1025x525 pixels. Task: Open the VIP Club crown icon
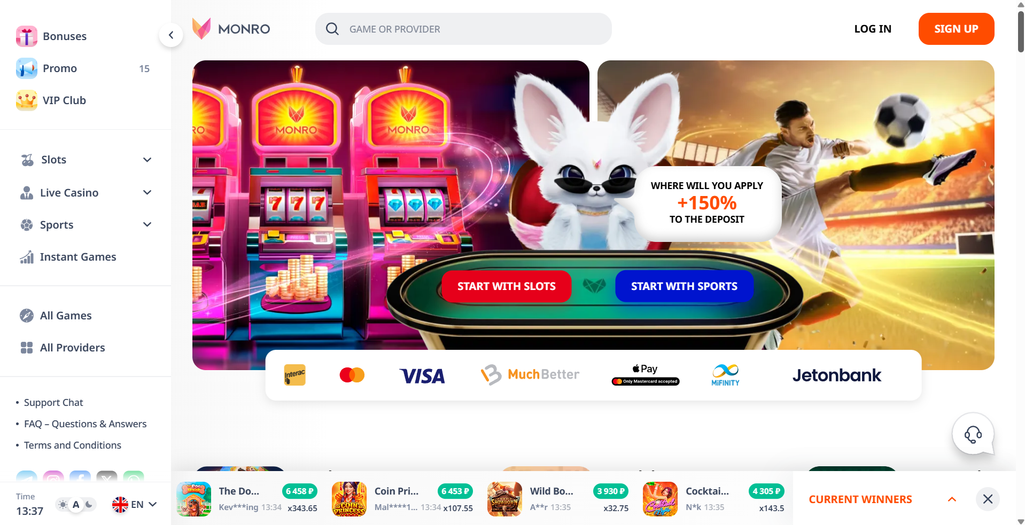coord(27,100)
